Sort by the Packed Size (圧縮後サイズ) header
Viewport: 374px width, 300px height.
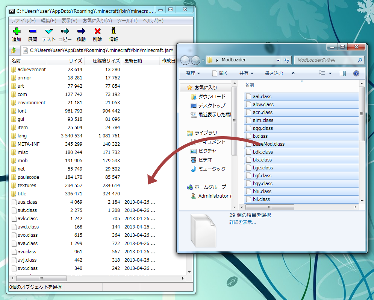coord(103,61)
